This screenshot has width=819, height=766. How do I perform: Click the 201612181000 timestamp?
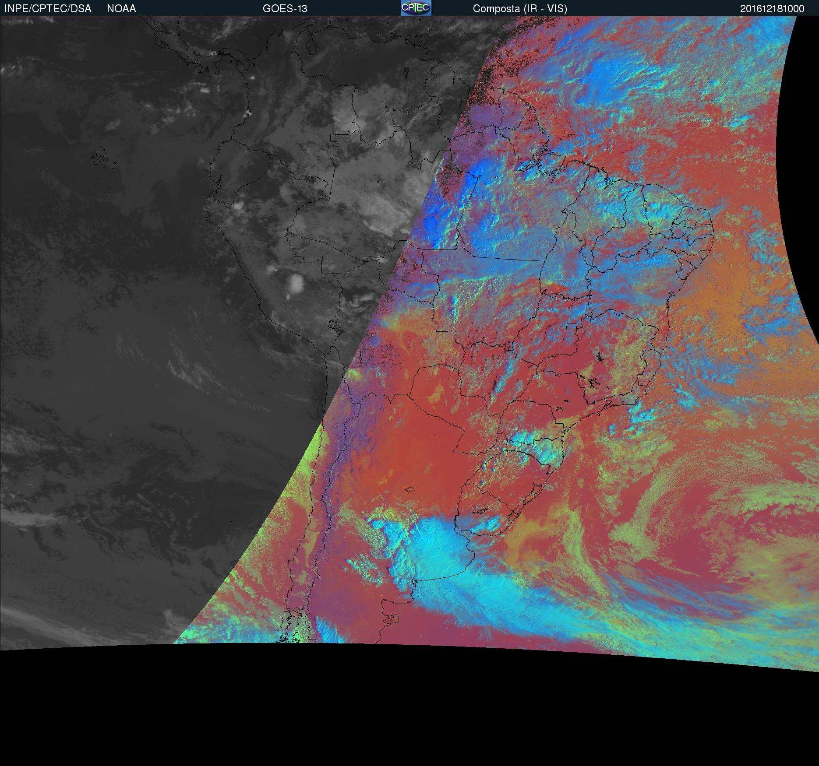pos(772,9)
